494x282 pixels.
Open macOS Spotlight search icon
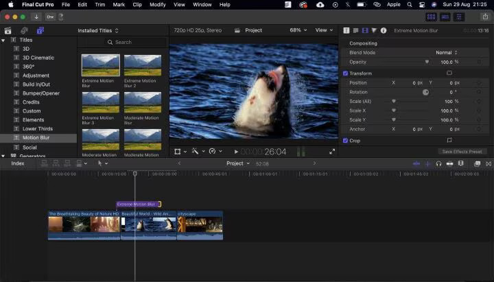[x=409, y=5]
